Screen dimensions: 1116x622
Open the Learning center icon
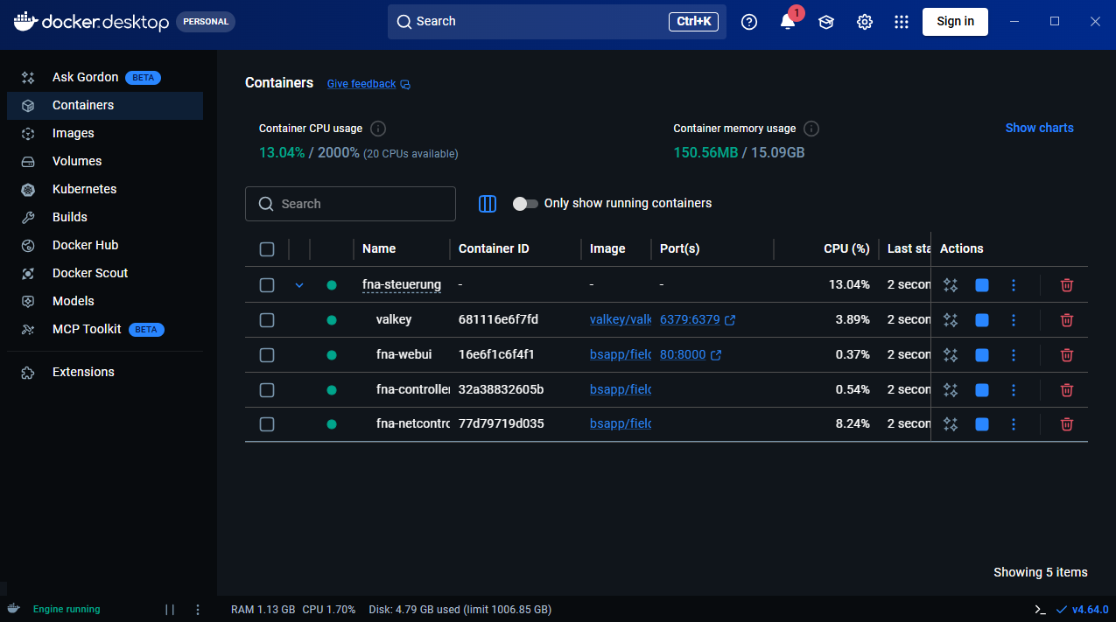pos(825,22)
